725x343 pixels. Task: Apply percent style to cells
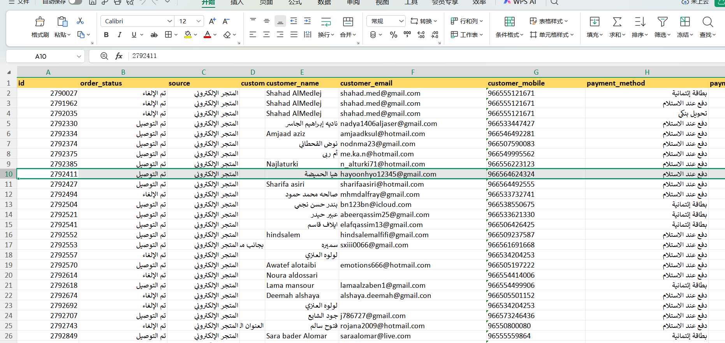click(x=394, y=35)
